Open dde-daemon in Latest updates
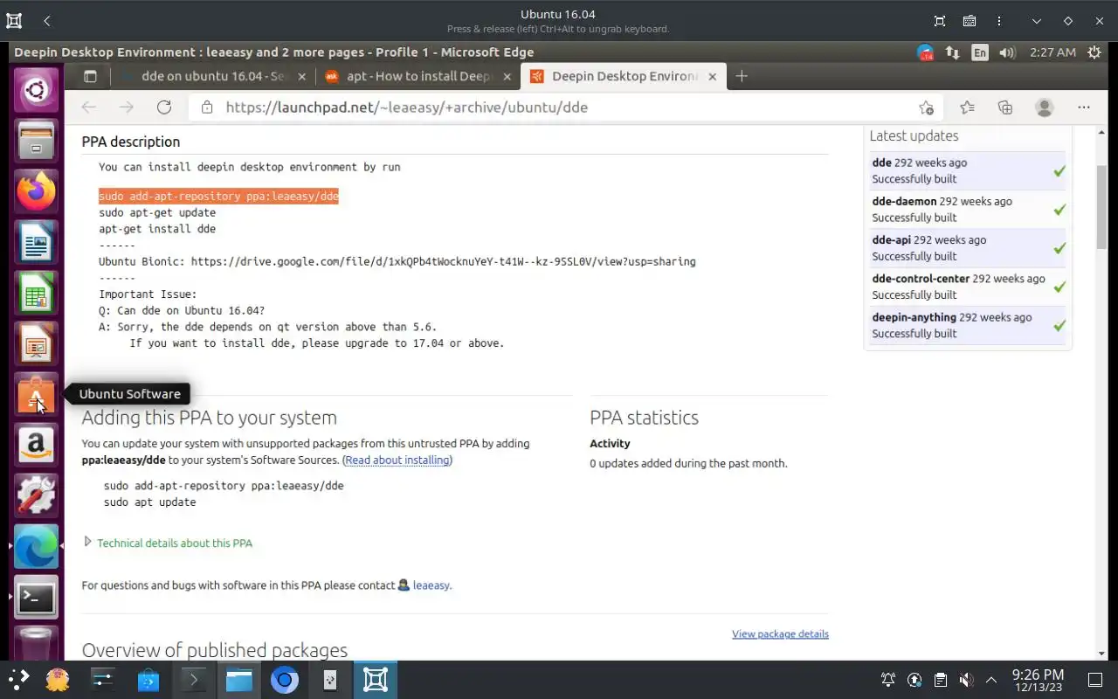The height and width of the screenshot is (699, 1118). [x=904, y=201]
